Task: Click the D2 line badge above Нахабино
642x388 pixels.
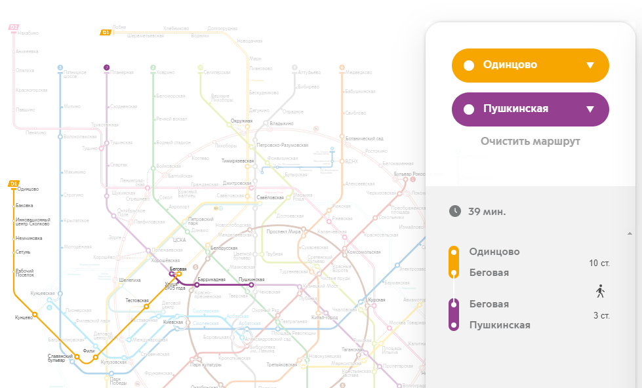Action: (13, 27)
